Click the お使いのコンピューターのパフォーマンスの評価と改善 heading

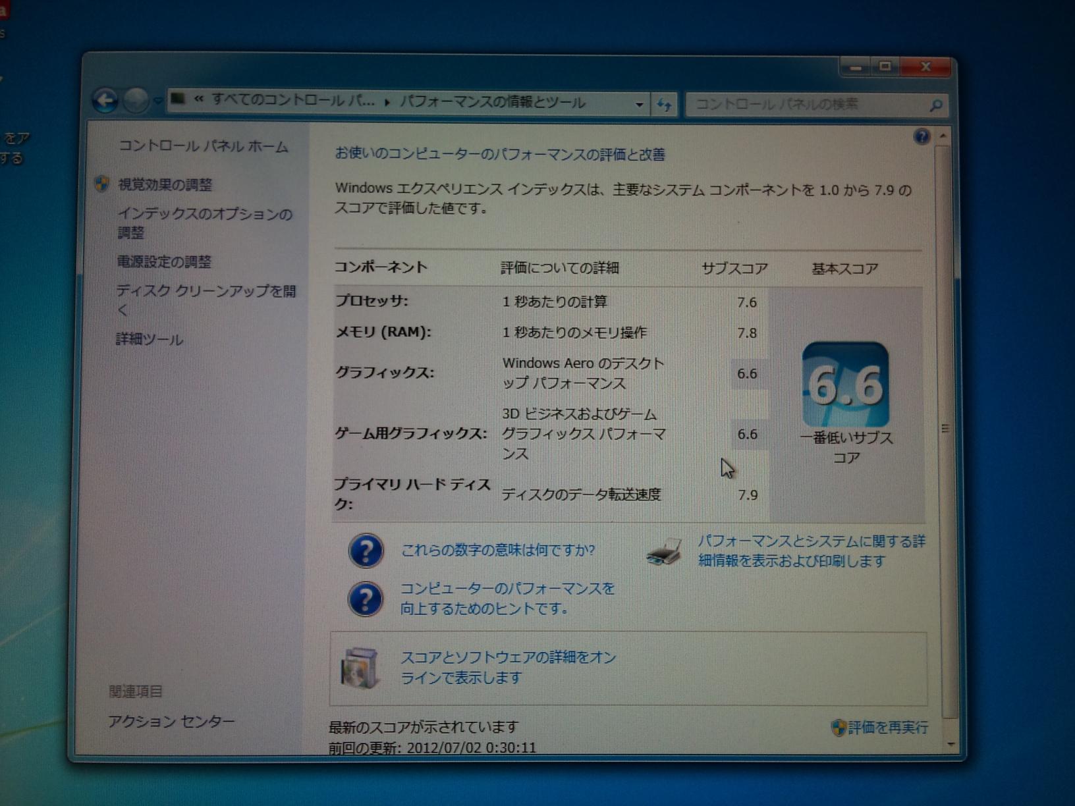coord(501,154)
